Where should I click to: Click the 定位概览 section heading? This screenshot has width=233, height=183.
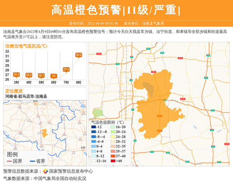(14, 91)
